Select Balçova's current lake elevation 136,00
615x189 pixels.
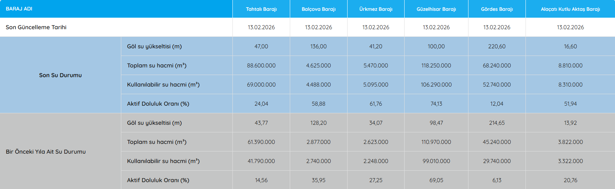click(x=318, y=47)
